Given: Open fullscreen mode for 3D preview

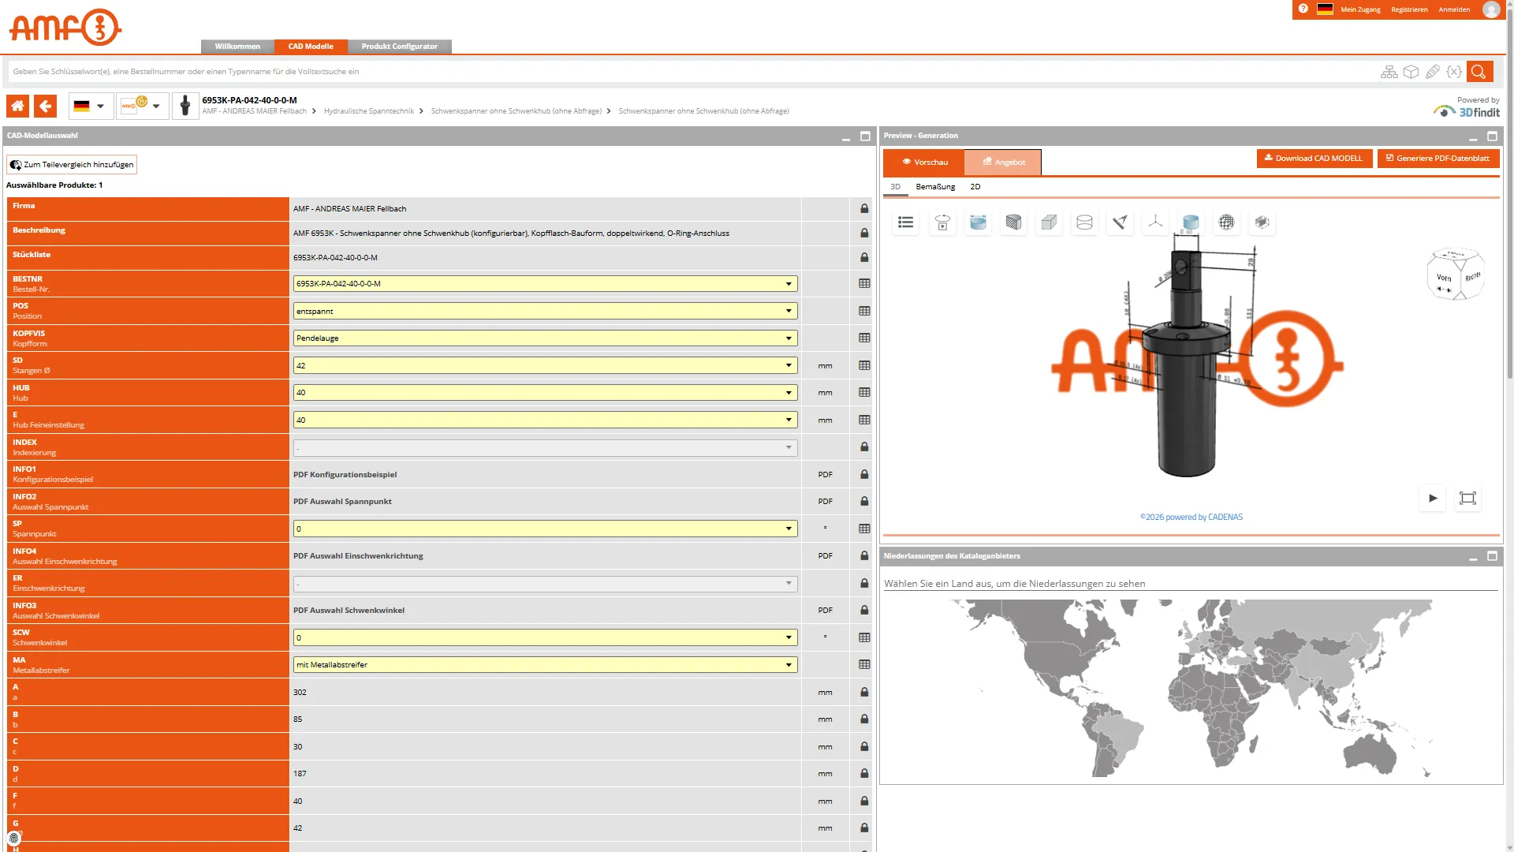Looking at the screenshot, I should [1467, 499].
